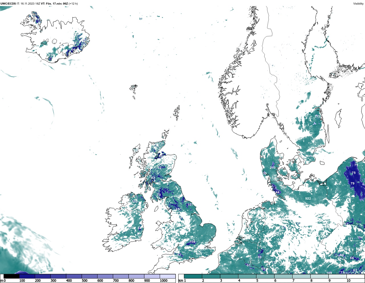Click the "922" value over northern Germany
Screen dimensions: 365x283
click(308, 198)
